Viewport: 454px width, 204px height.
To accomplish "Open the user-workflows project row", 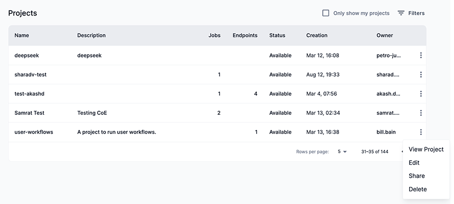I will point(34,132).
